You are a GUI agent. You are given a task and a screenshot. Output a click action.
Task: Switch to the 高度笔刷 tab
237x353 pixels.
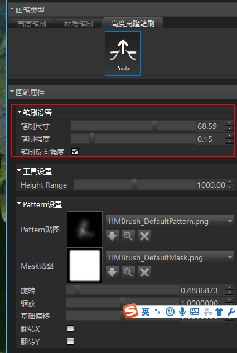(x=32, y=24)
